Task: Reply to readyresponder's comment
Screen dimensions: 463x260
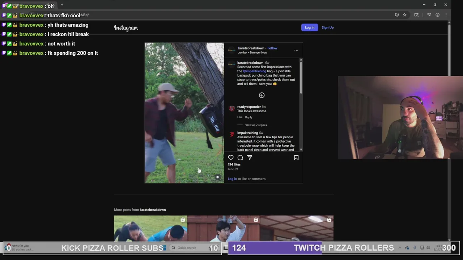Action: pyautogui.click(x=249, y=117)
